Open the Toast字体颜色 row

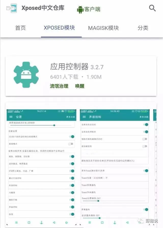tap(115, 192)
